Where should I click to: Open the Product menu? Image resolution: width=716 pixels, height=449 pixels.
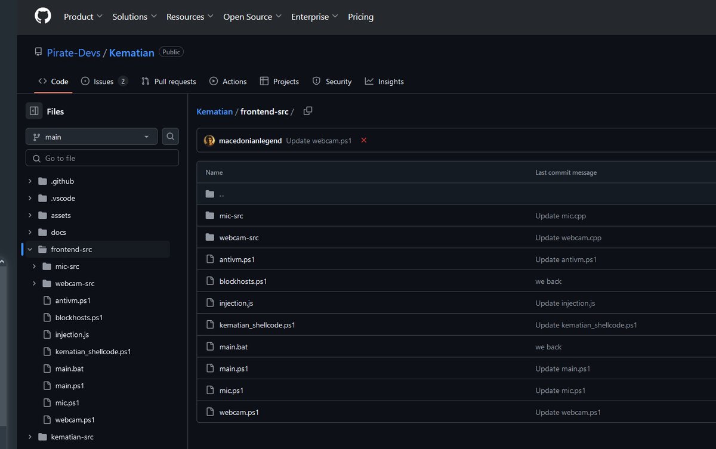coord(83,17)
